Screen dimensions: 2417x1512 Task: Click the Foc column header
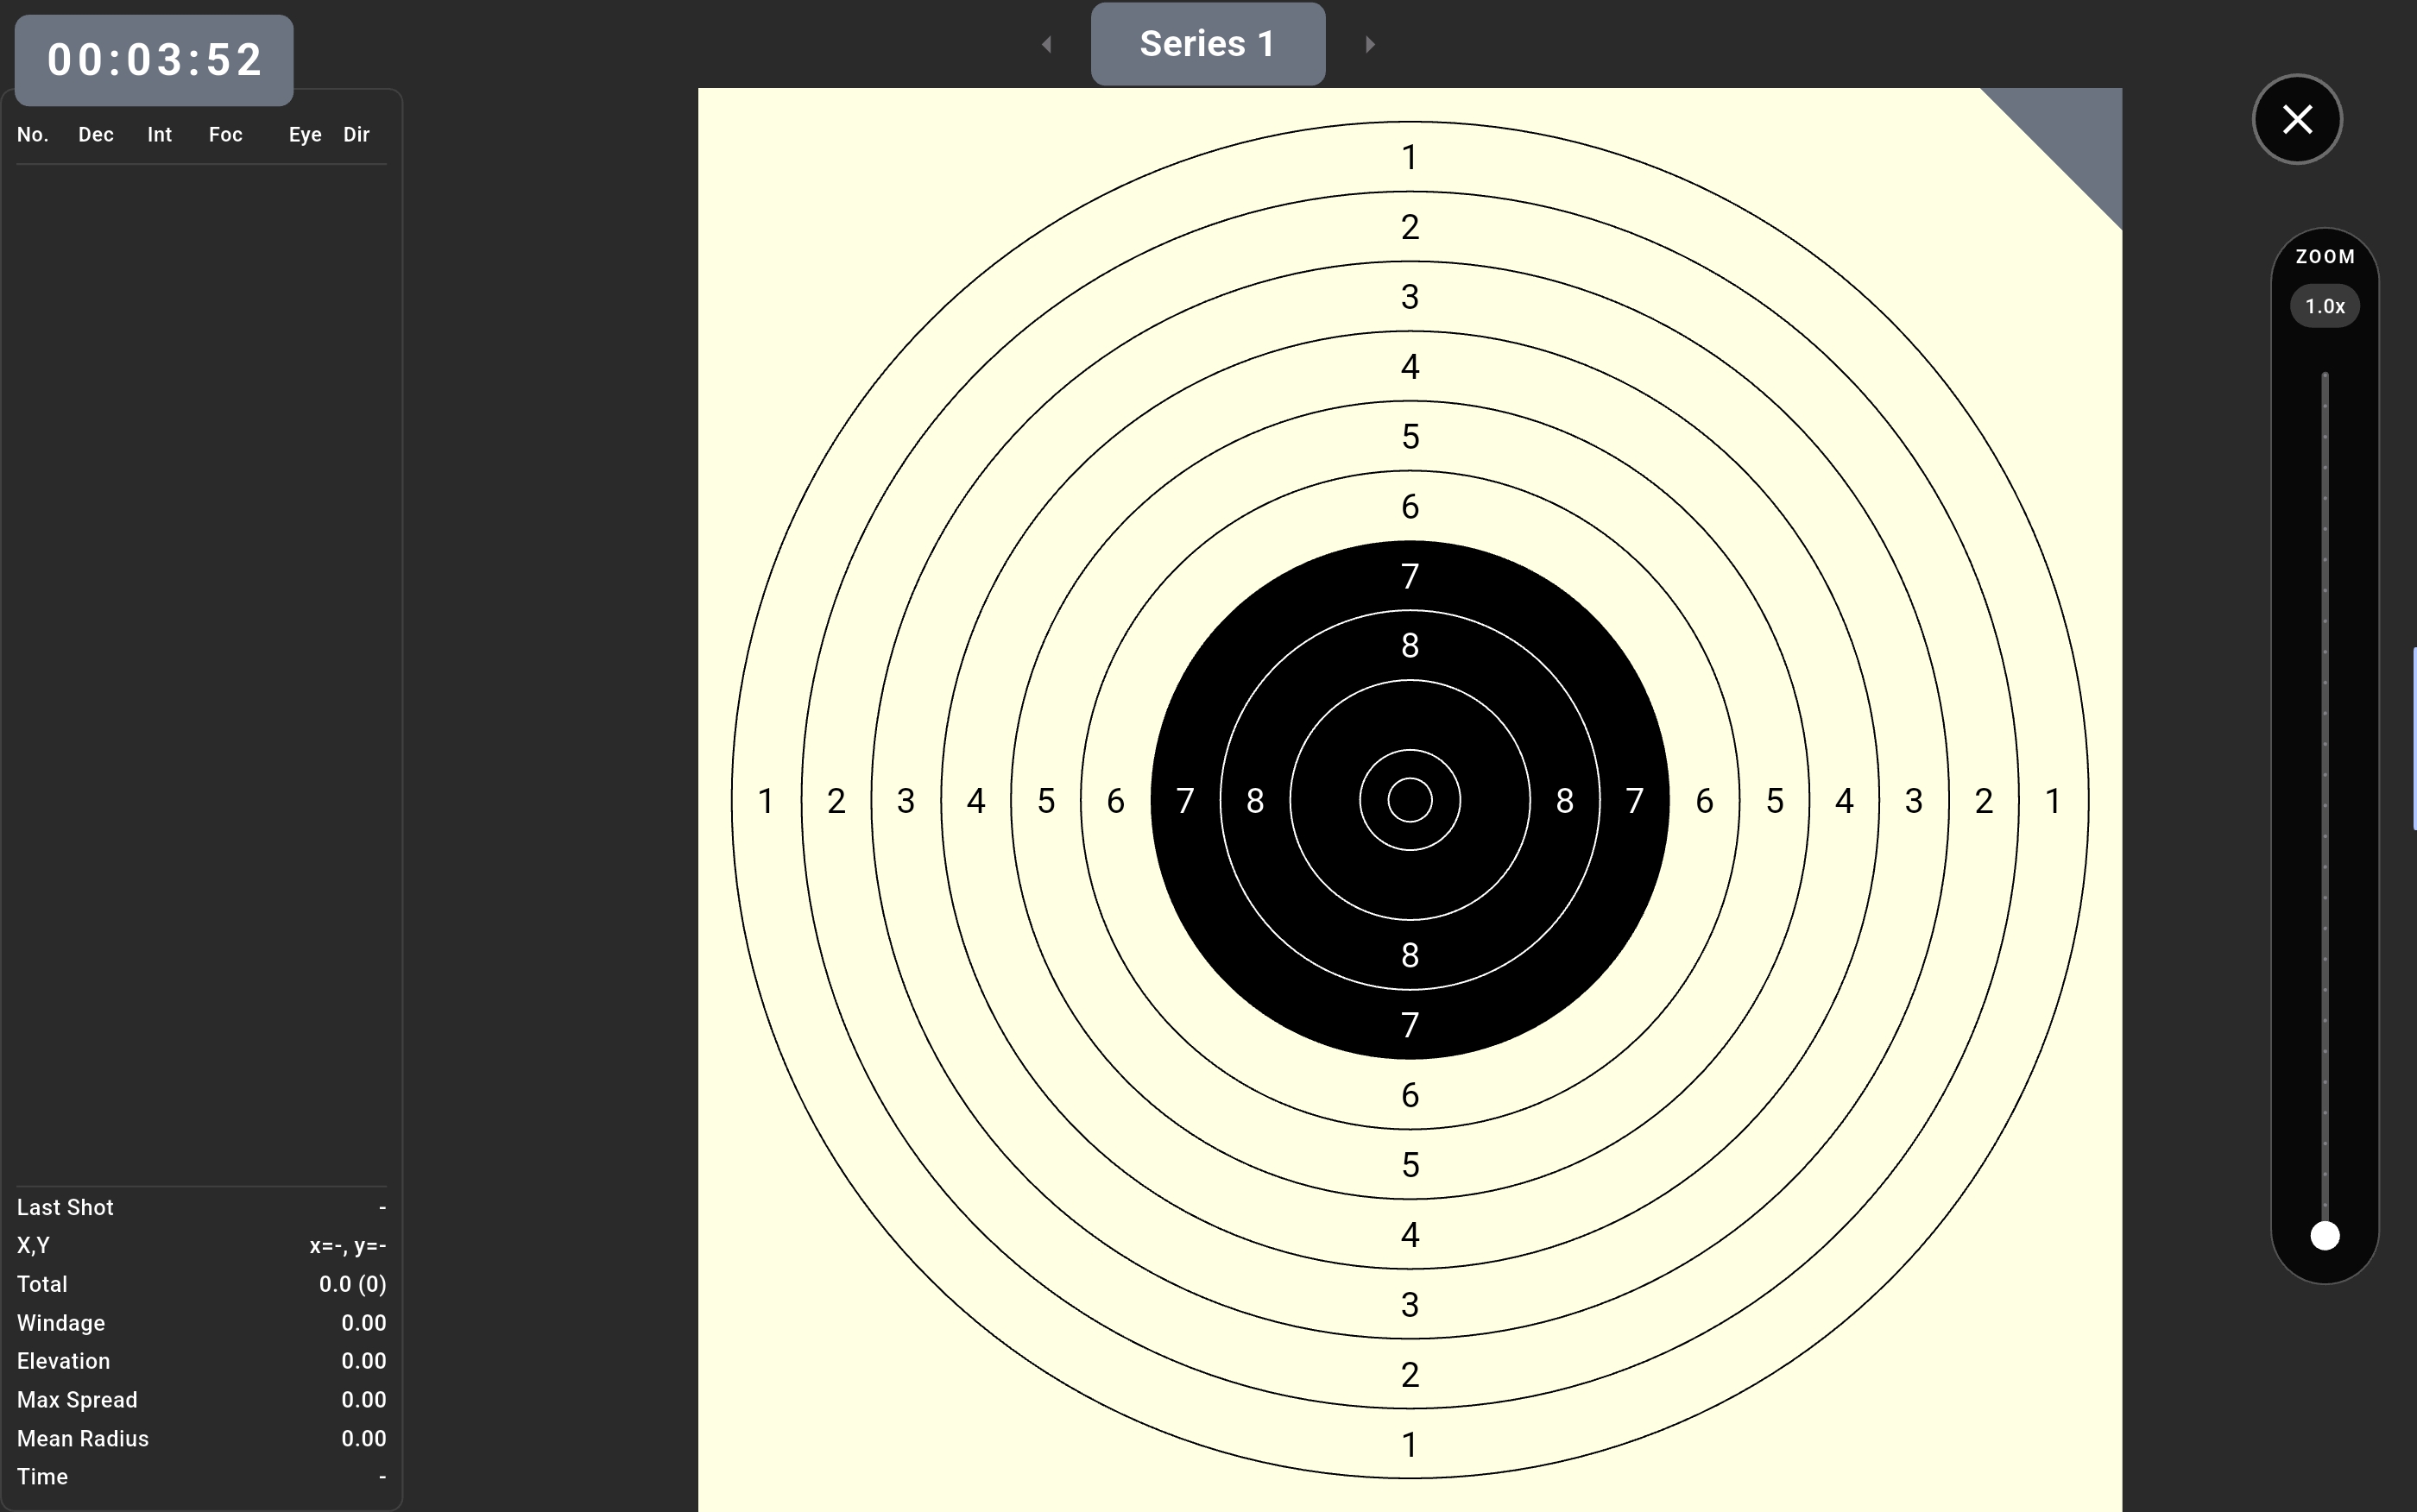pyautogui.click(x=225, y=135)
